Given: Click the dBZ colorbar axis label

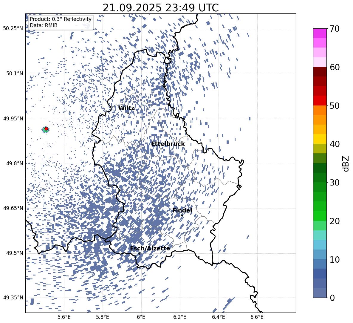Looking at the screenshot, I should [346, 163].
